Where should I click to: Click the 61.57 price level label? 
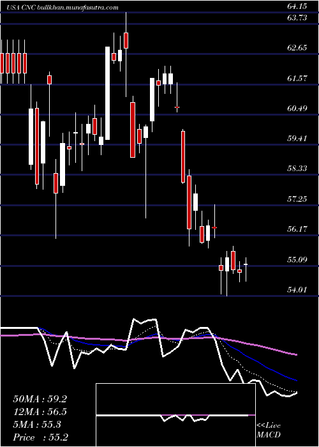pos(297,78)
